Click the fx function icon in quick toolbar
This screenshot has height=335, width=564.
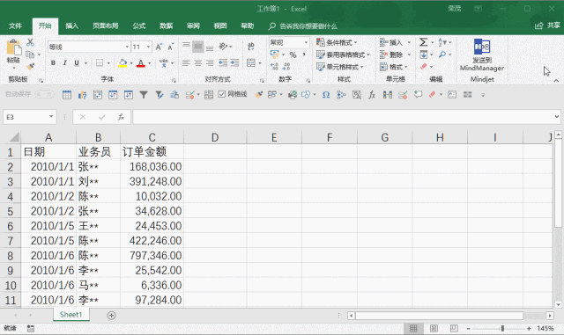372,94
